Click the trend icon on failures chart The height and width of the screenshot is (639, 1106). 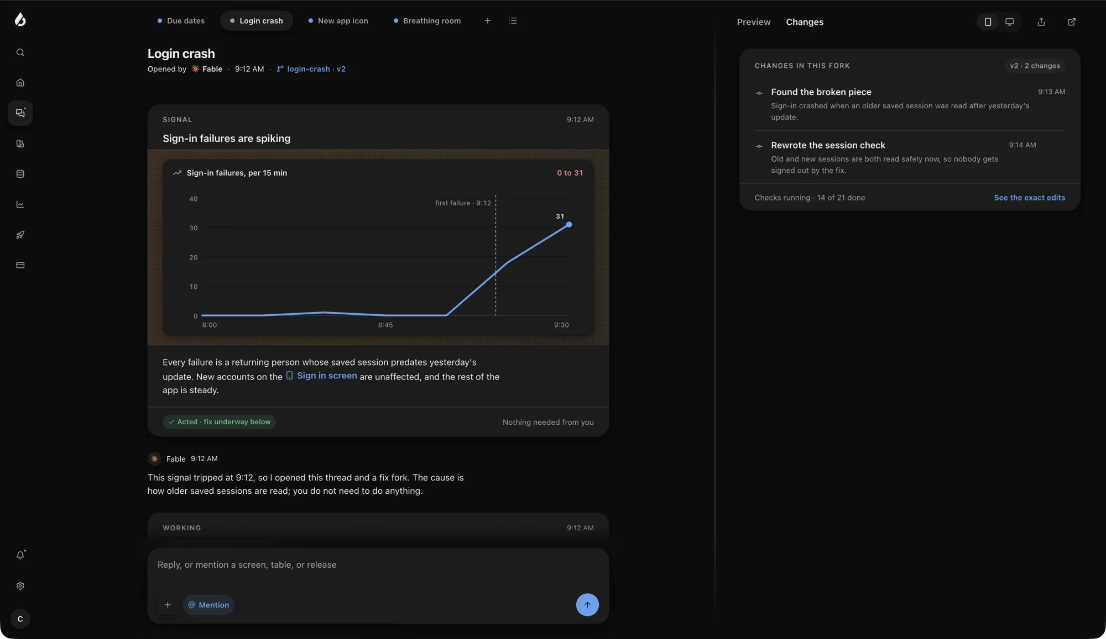click(x=177, y=173)
